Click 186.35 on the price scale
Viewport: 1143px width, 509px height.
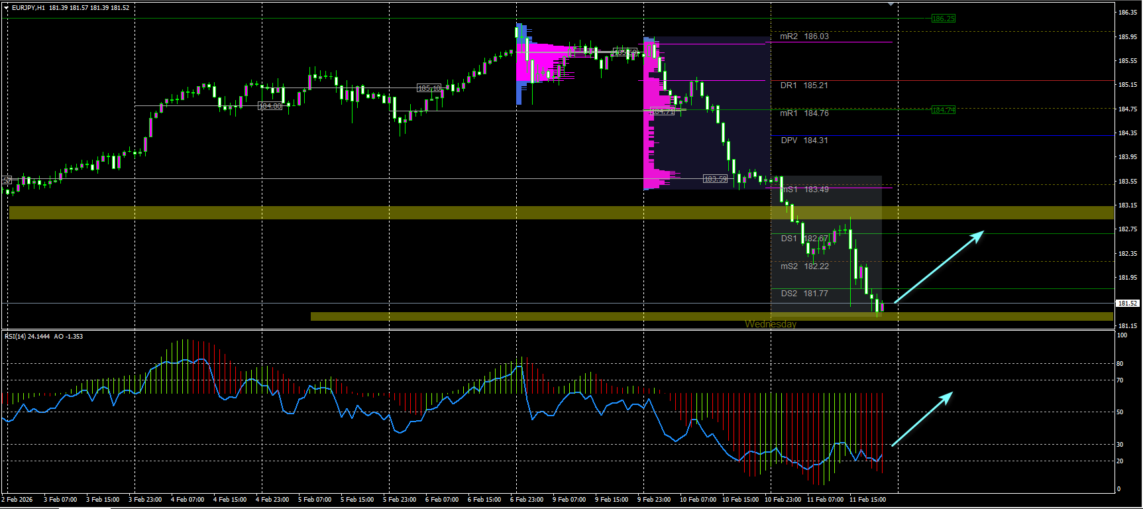pos(1128,13)
